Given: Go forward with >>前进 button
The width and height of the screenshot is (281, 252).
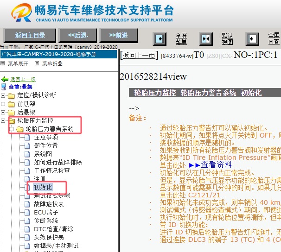Looking at the screenshot, I should 118,35.
